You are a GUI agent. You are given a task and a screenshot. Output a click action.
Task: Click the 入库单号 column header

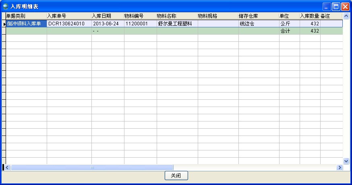(69, 16)
